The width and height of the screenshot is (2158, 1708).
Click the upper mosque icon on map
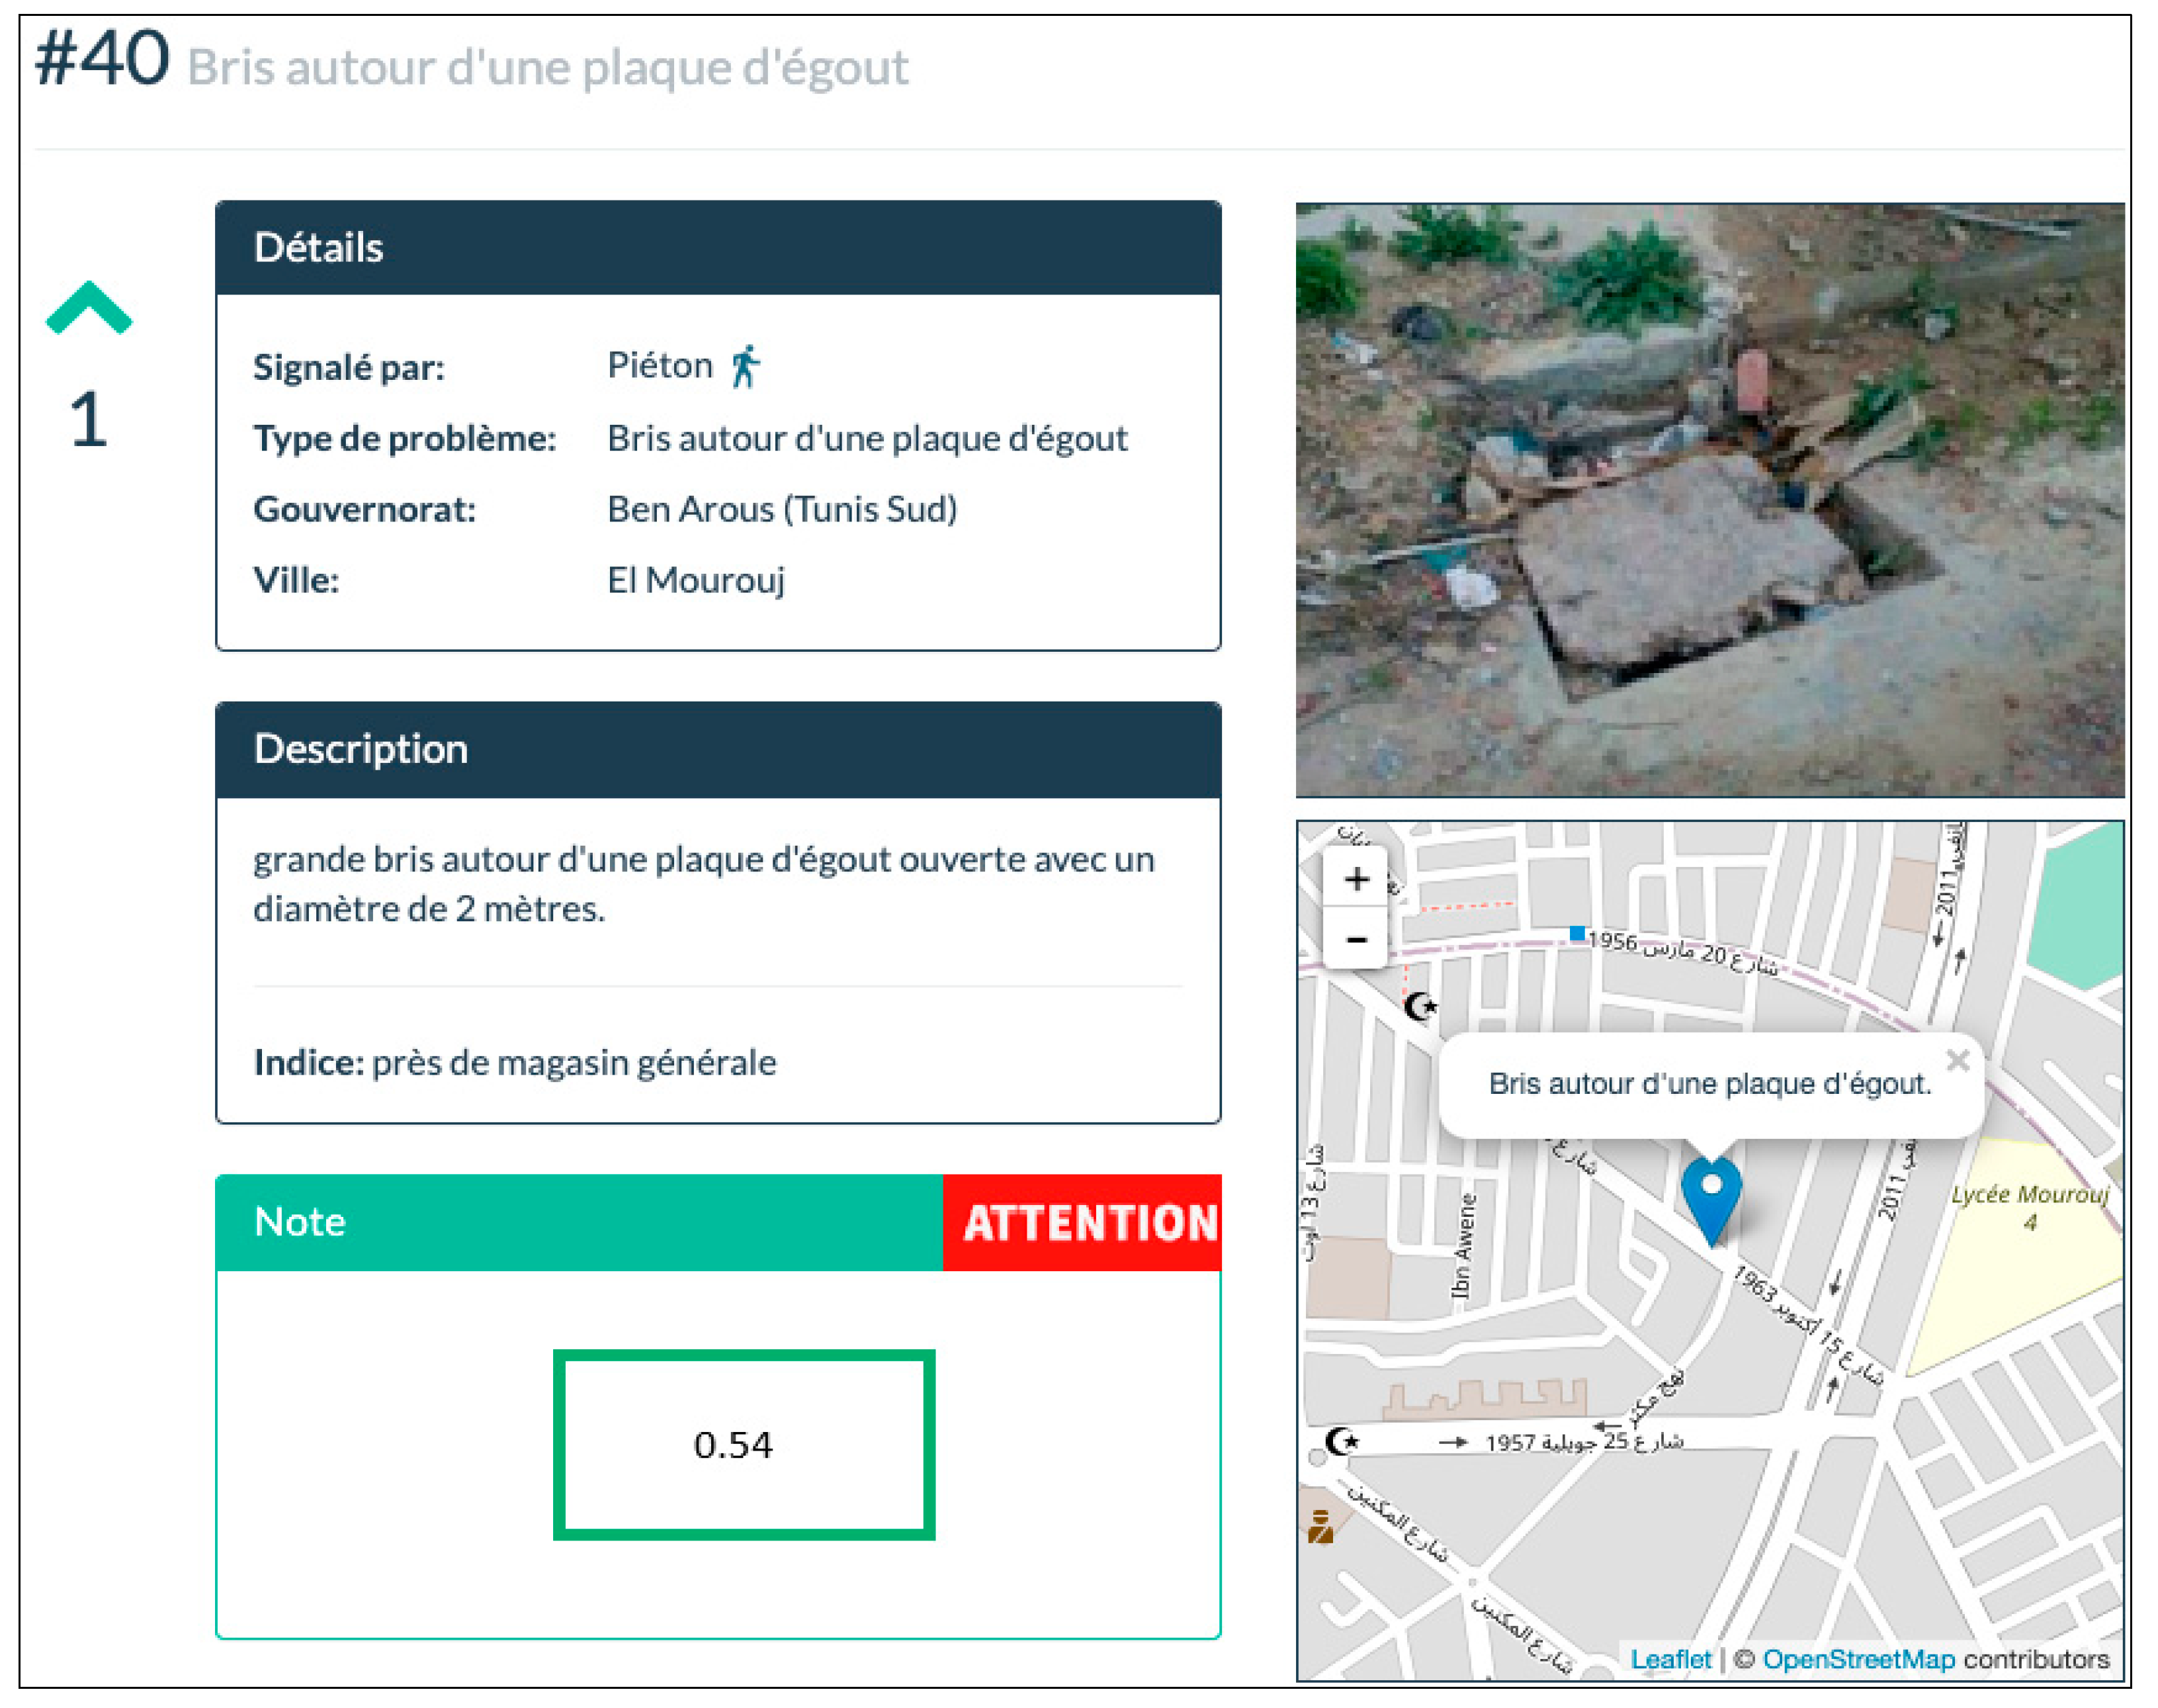pos(1419,1005)
